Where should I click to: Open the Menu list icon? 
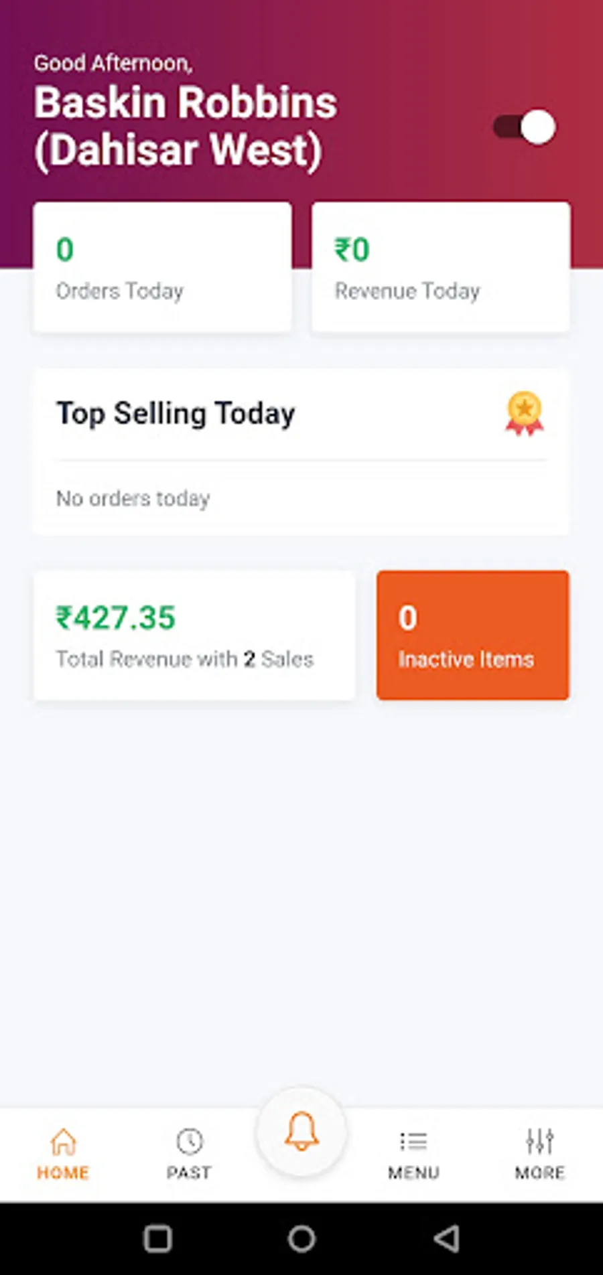tap(413, 1141)
